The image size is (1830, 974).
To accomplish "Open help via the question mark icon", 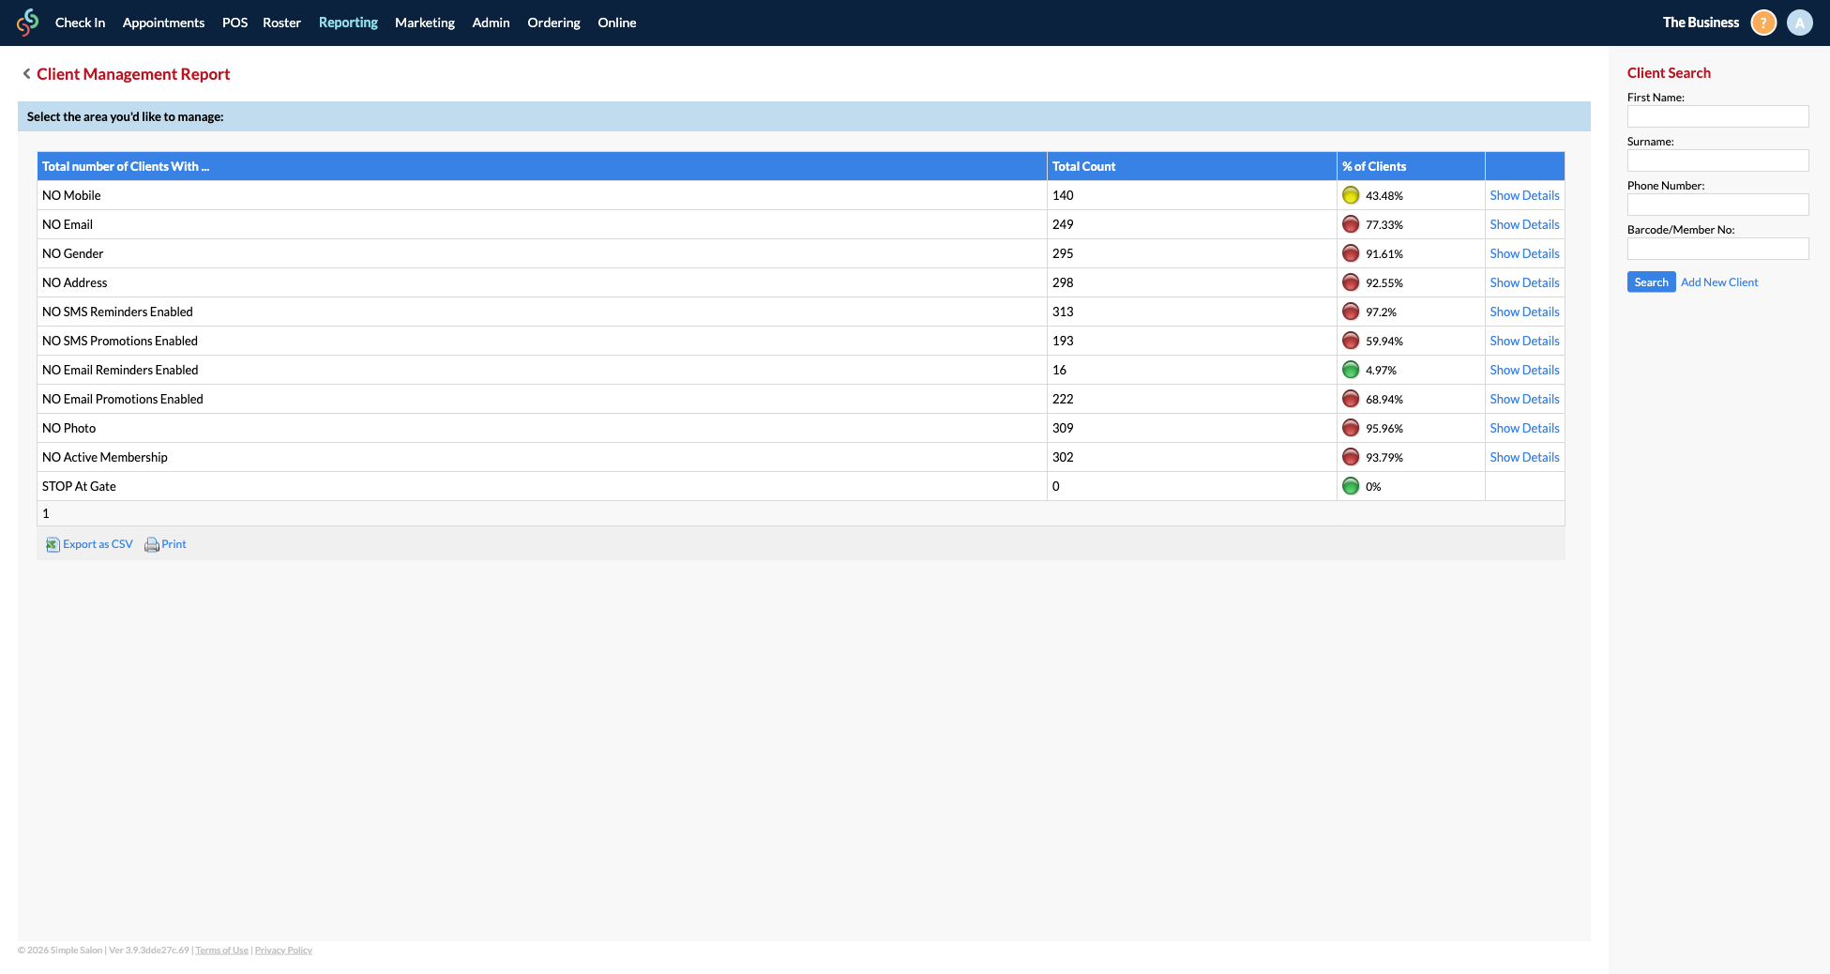I will (1763, 22).
